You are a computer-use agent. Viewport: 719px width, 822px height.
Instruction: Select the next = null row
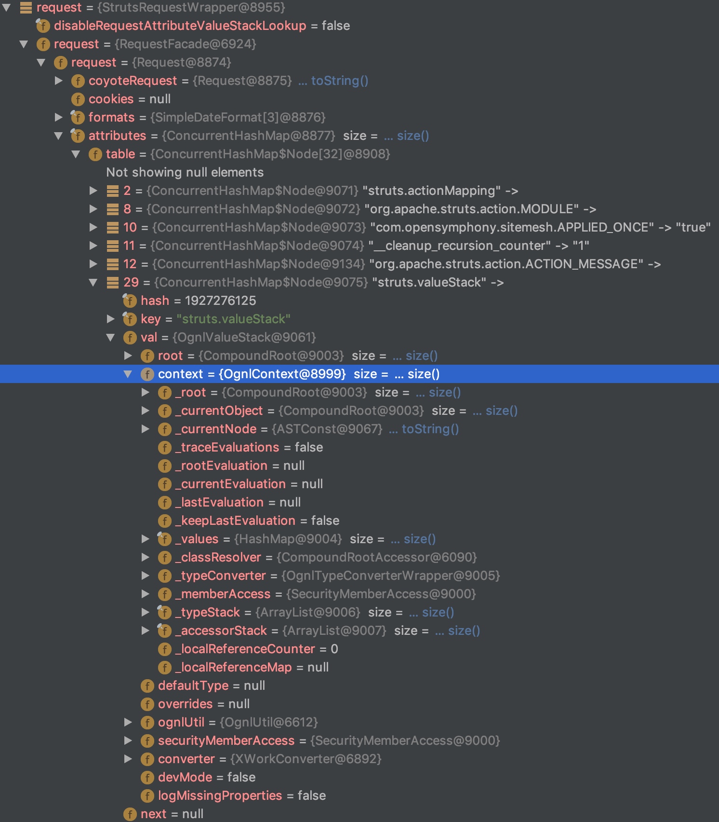coord(359,814)
